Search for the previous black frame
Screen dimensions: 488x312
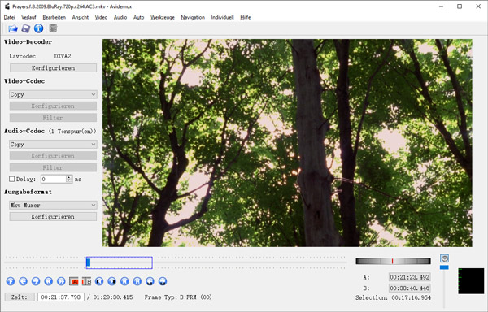coord(99,281)
